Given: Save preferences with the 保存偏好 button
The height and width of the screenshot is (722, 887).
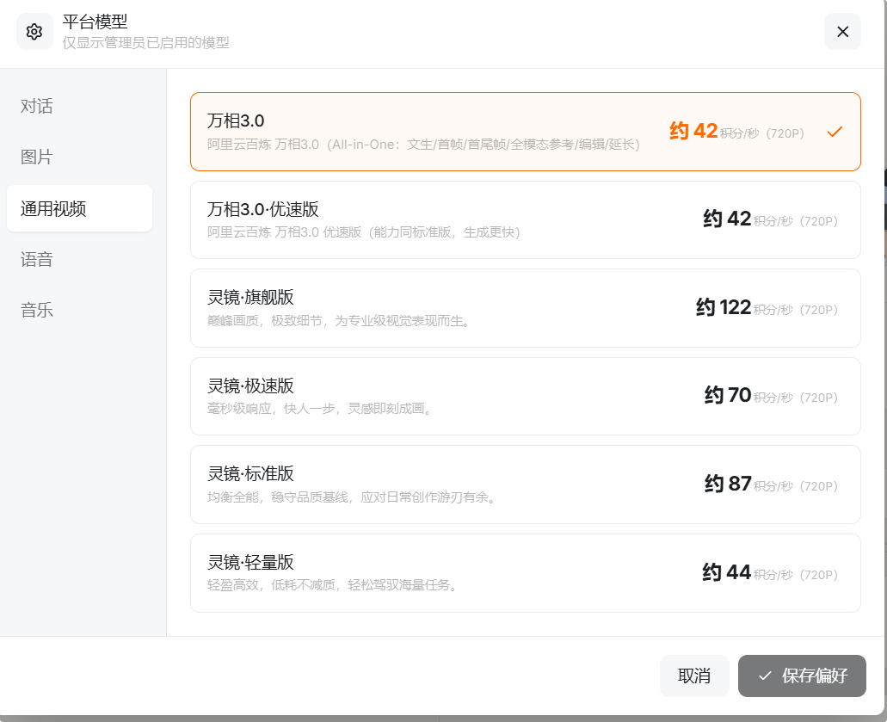Looking at the screenshot, I should (x=802, y=676).
